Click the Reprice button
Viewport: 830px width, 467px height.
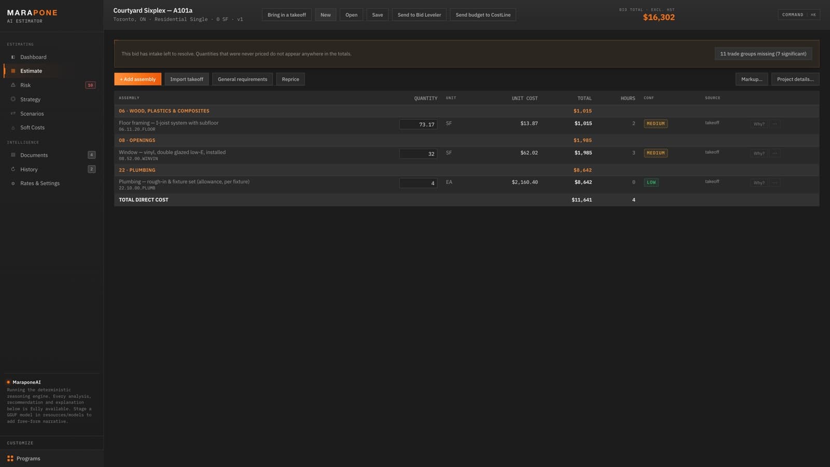click(290, 79)
